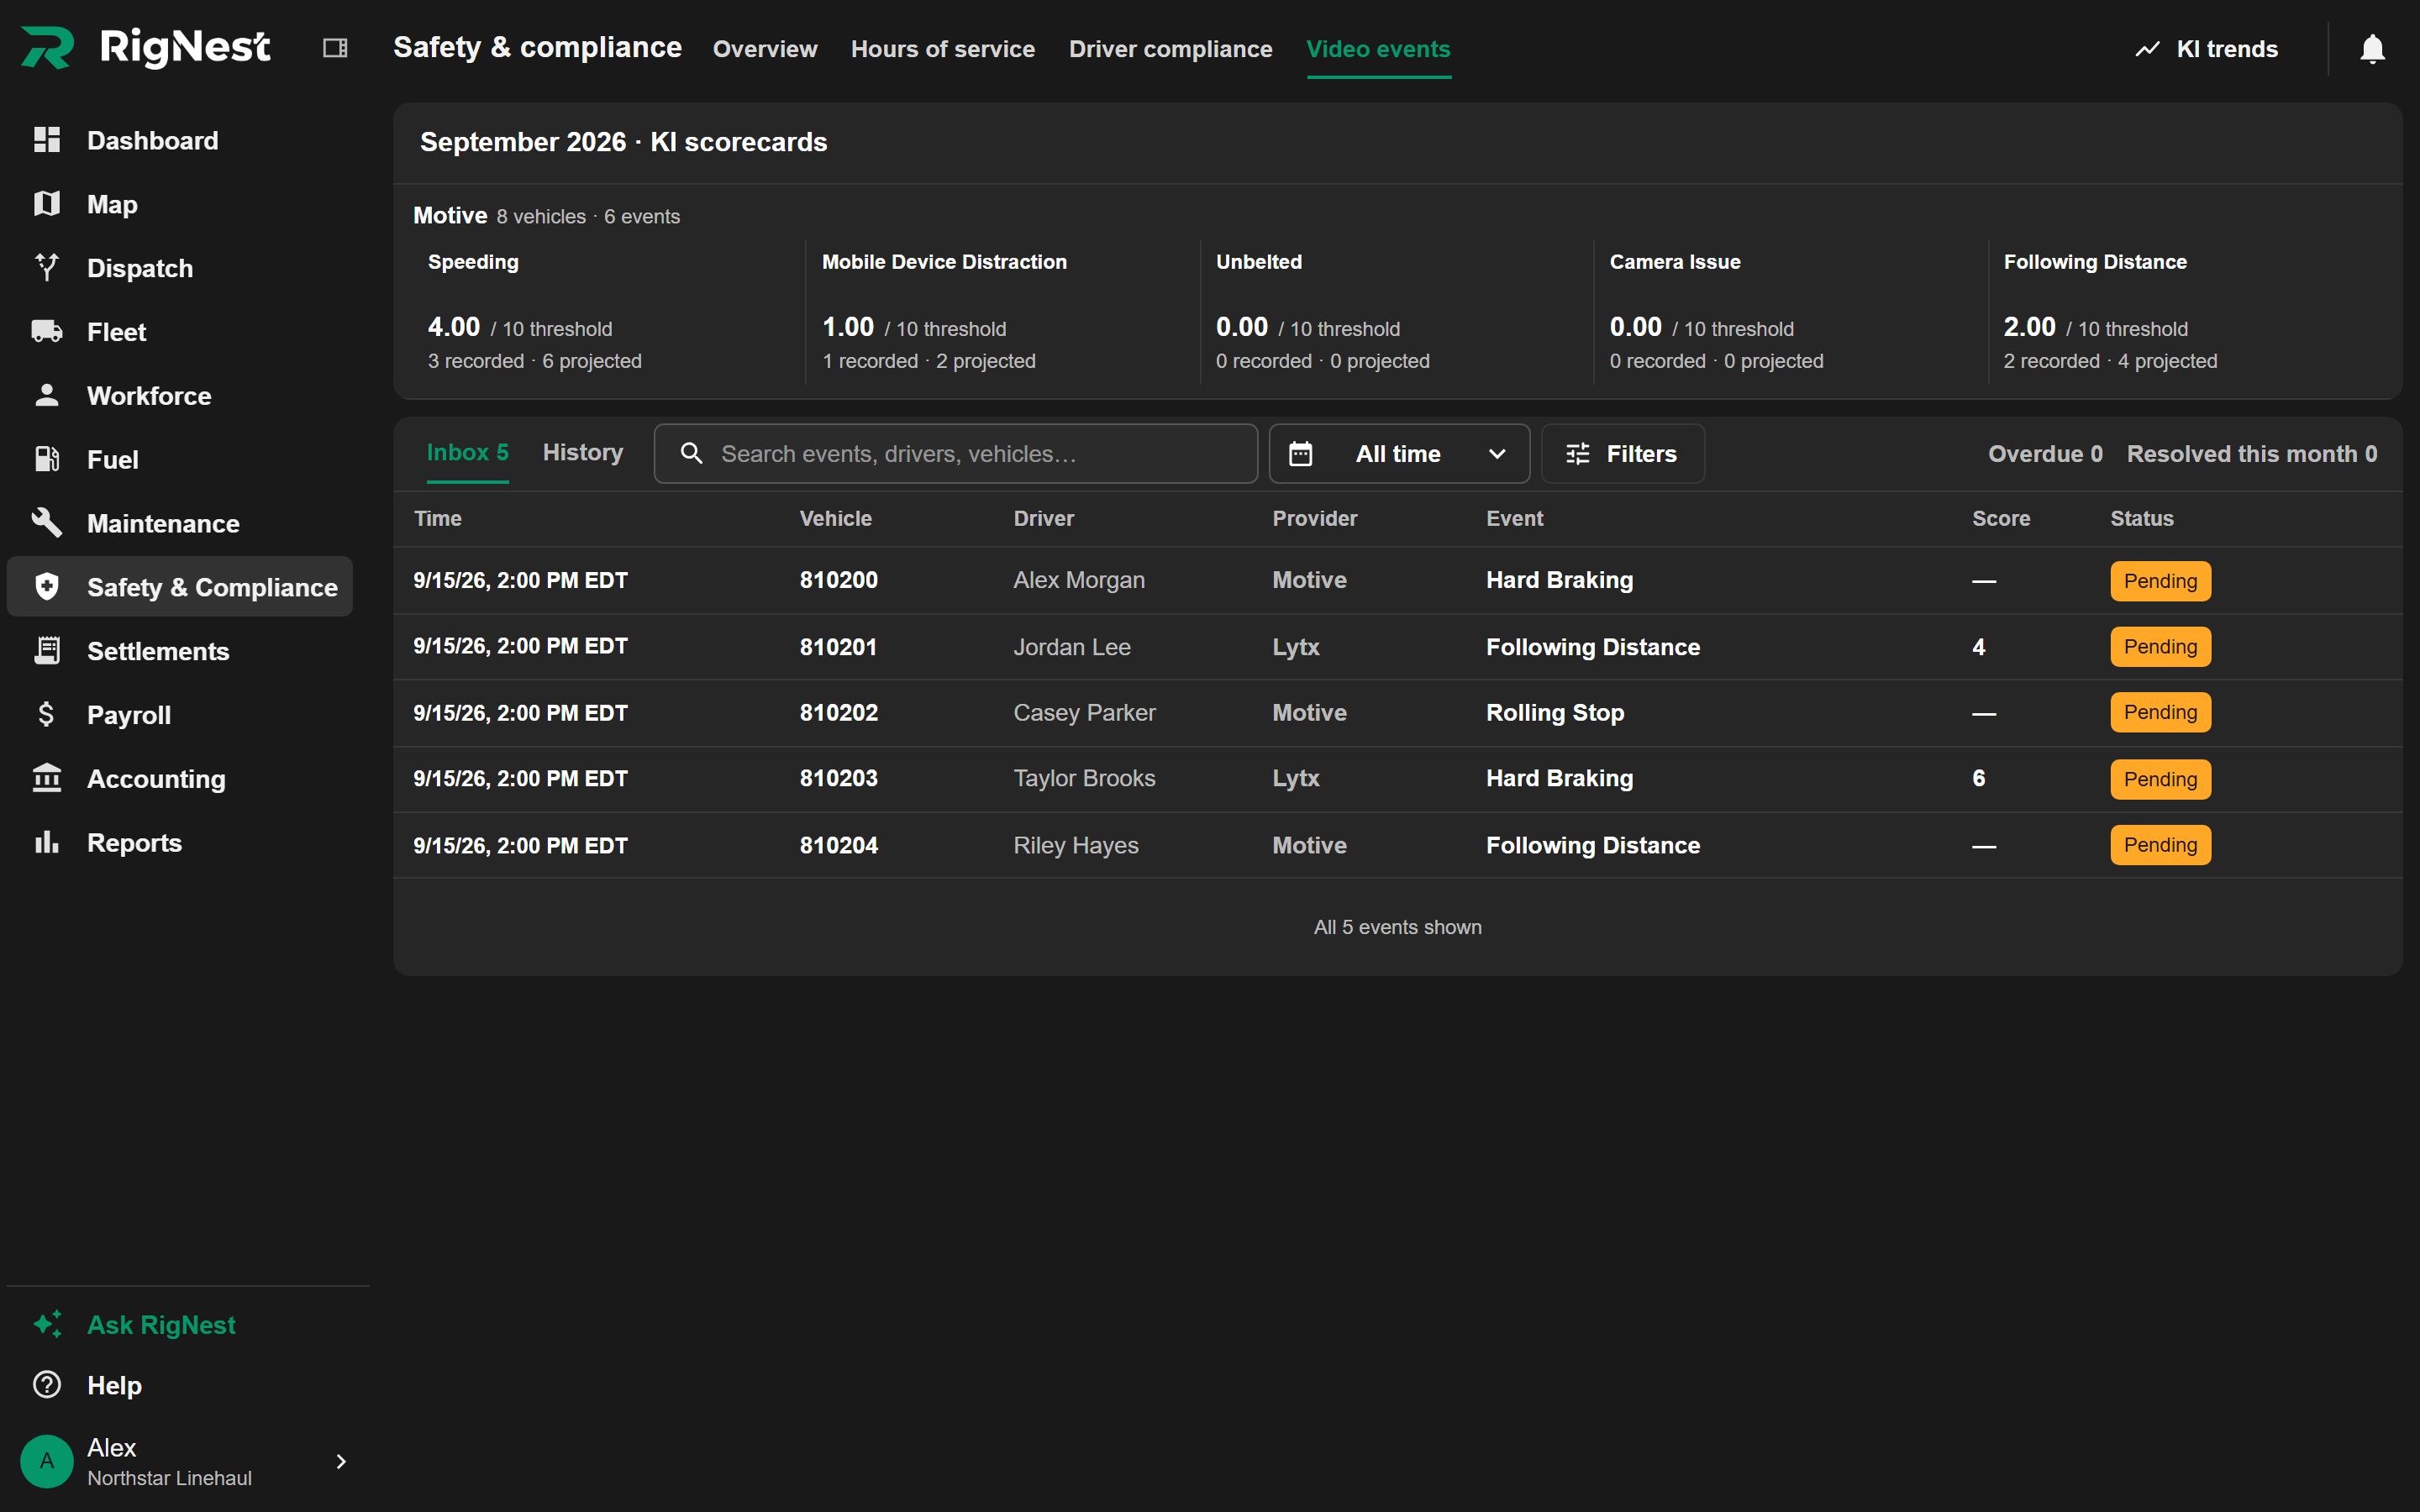Image resolution: width=2420 pixels, height=1512 pixels.
Task: Expand the All time dropdown chevron
Action: click(1497, 454)
